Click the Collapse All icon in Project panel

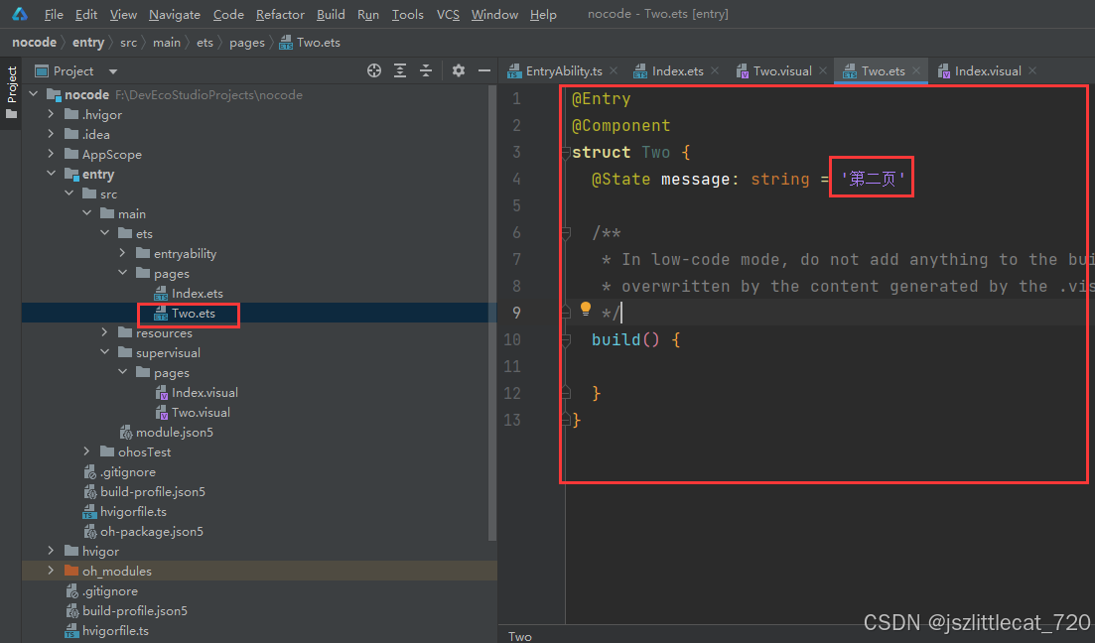click(426, 70)
